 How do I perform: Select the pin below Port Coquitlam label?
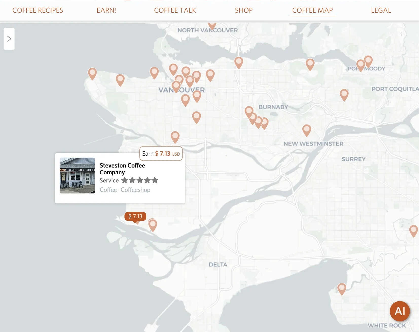[x=344, y=95]
